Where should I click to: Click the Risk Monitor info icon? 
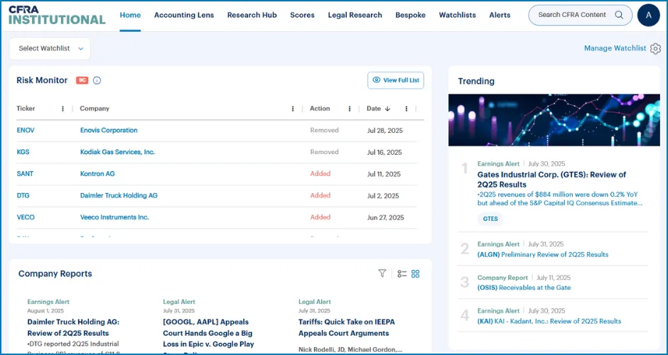tap(97, 80)
